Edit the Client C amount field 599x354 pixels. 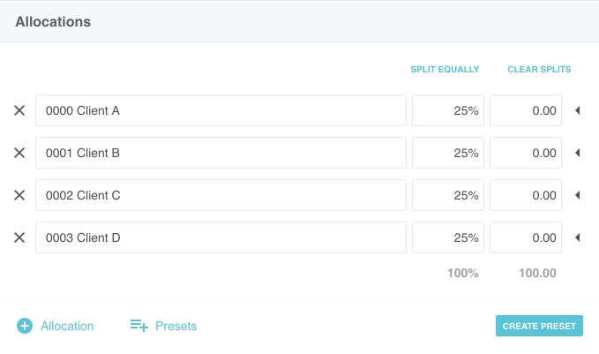526,195
